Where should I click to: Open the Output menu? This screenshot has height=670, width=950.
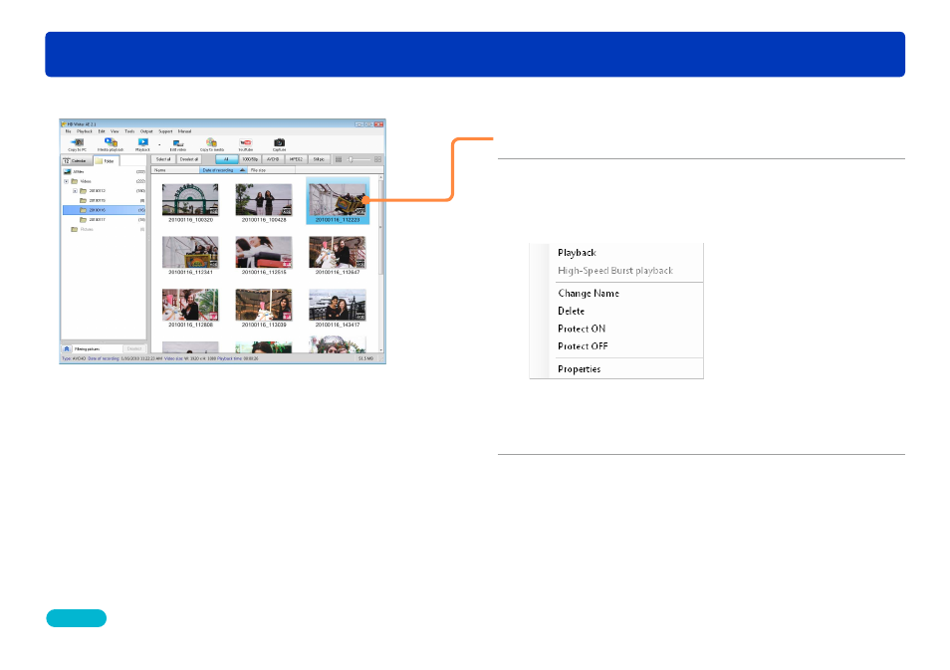point(146,131)
